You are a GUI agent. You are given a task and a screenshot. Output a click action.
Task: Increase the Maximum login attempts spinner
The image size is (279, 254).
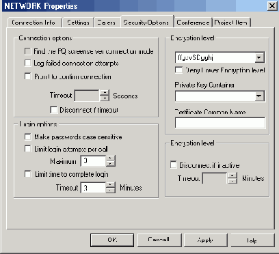pyautogui.click(x=111, y=158)
